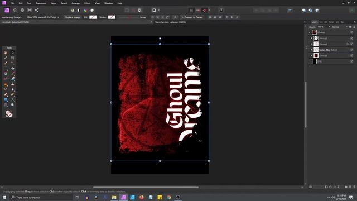357x201 pixels.
Task: Open the Snapping options dropdown arrow
Action: [209, 10]
